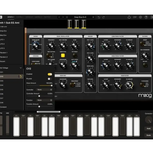153x154 pixels.
Task: Click the undo arrow icon
Action: (99, 17)
